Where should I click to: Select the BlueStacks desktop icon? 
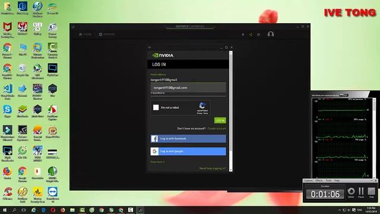(x=23, y=111)
